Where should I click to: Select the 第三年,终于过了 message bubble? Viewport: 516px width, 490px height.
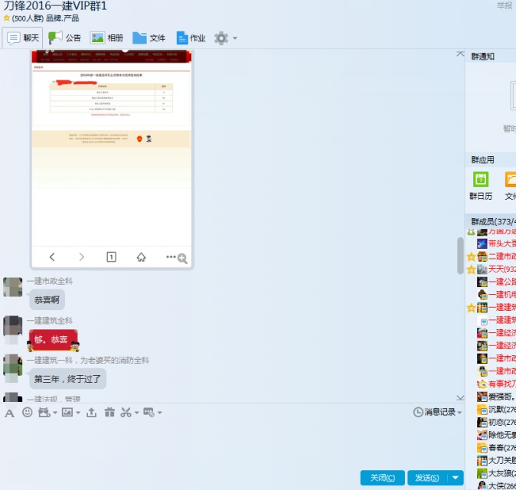[67, 379]
